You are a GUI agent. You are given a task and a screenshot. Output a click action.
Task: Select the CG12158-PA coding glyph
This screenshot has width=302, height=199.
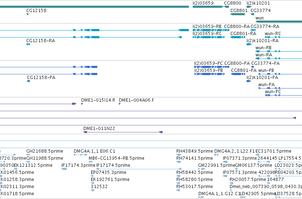(28, 81)
